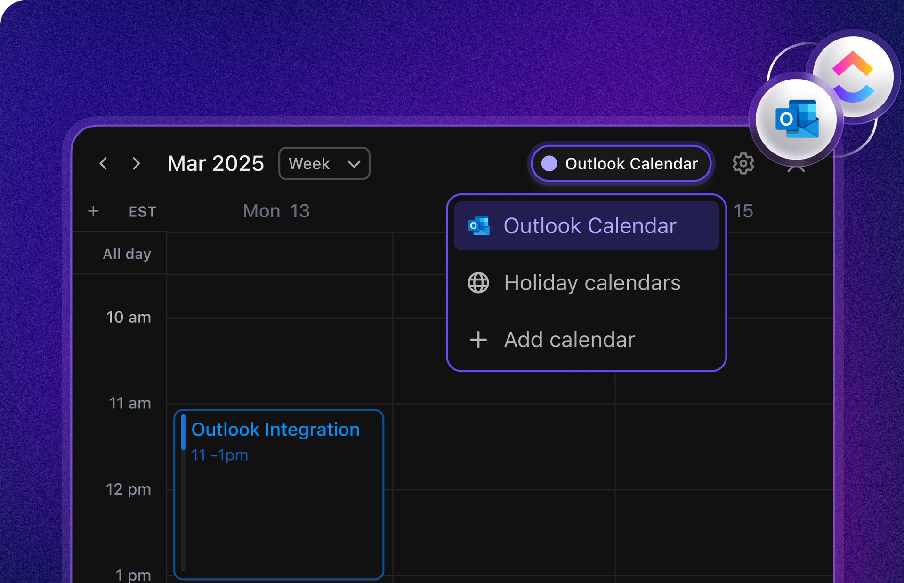Screen dimensions: 904x583
Task: Click the ClickUp logo badge
Action: pyautogui.click(x=853, y=77)
